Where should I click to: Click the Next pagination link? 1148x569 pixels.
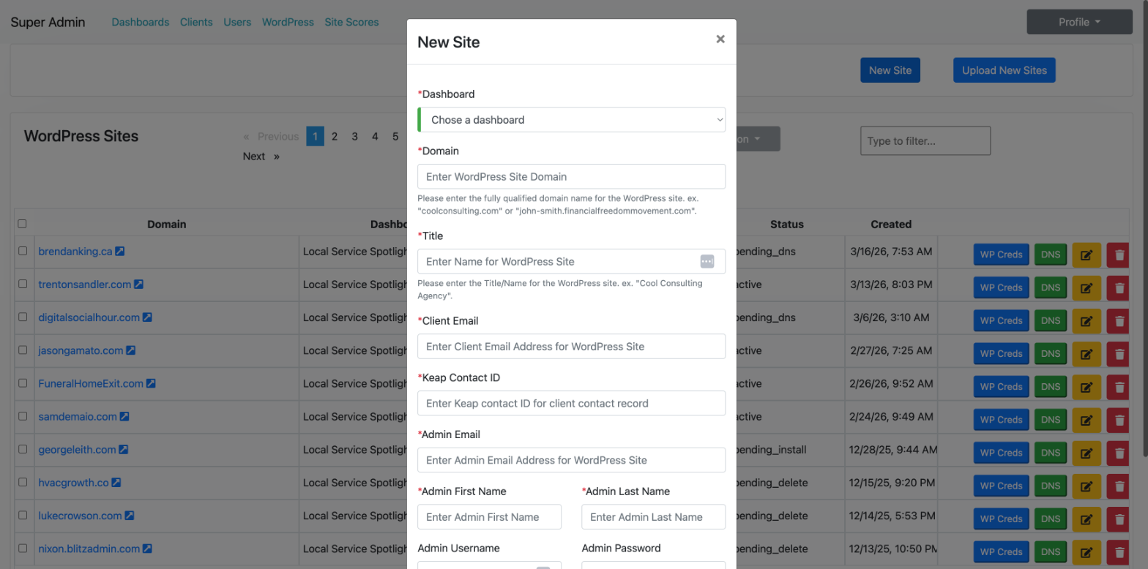point(261,156)
